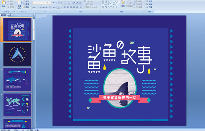Switch to the Slides (幻灯片) pane tab

[x=4, y=15]
